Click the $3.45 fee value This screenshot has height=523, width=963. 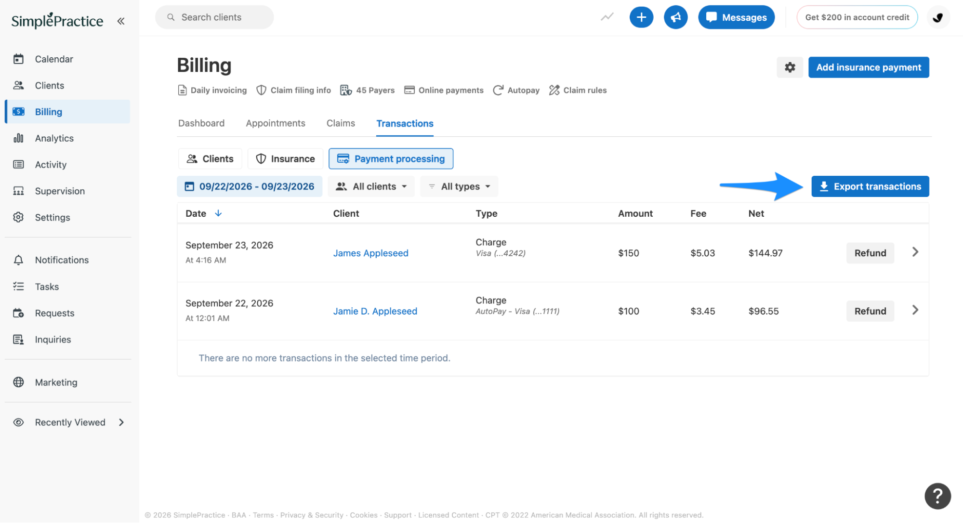(702, 311)
